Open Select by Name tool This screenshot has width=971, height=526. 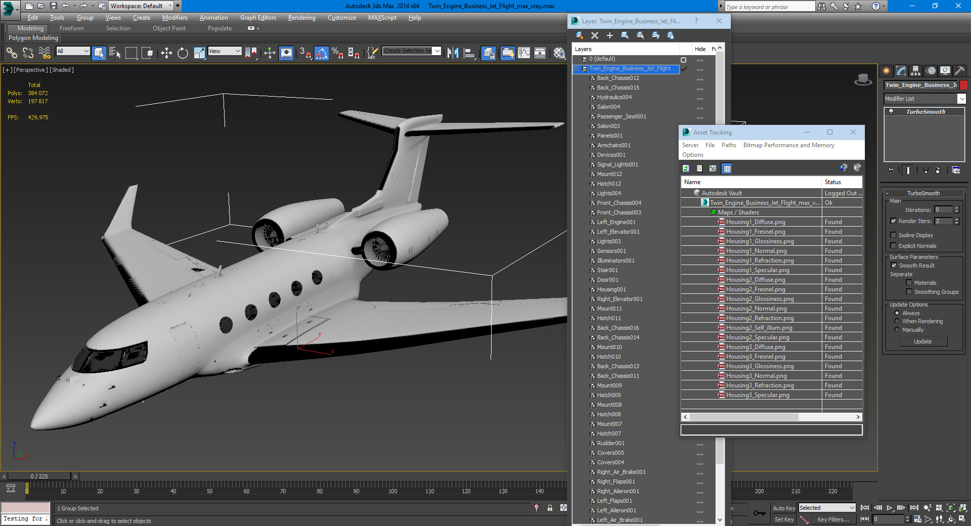point(115,53)
